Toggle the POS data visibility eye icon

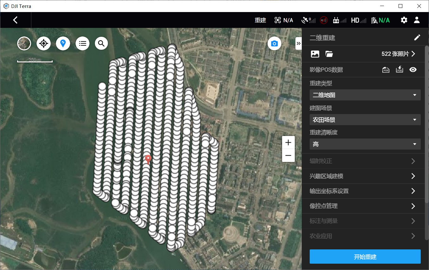[413, 70]
